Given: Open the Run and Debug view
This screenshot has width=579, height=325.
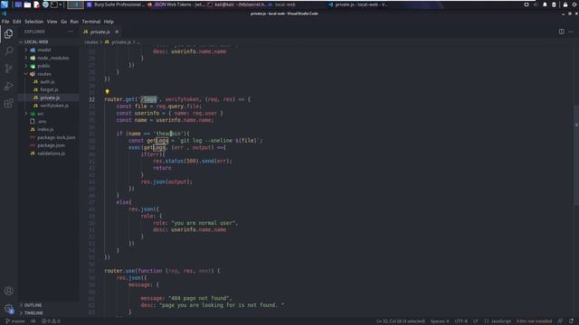Looking at the screenshot, I should [x=8, y=86].
